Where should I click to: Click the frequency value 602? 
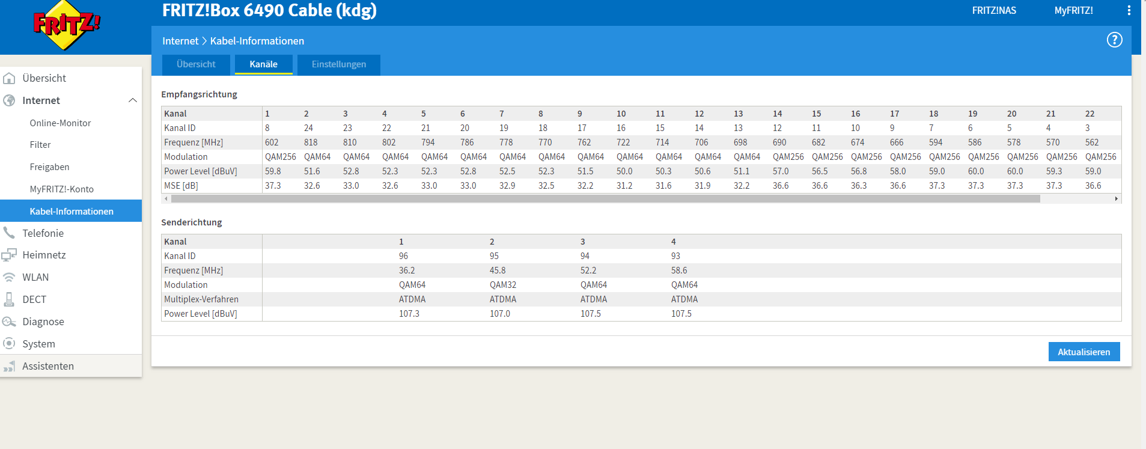point(272,142)
